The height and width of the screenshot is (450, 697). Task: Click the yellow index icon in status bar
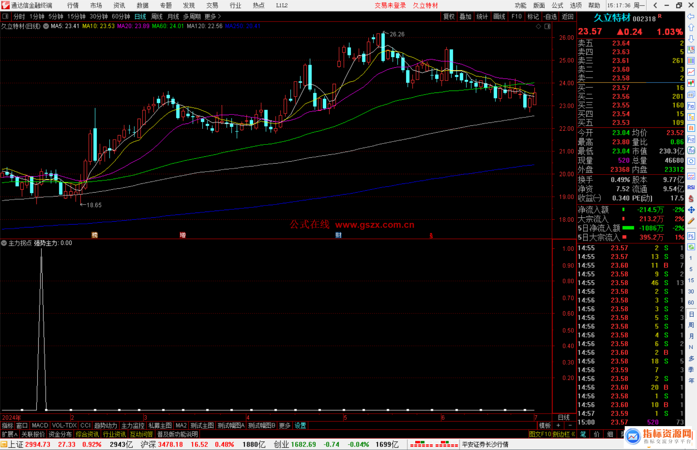click(4, 445)
